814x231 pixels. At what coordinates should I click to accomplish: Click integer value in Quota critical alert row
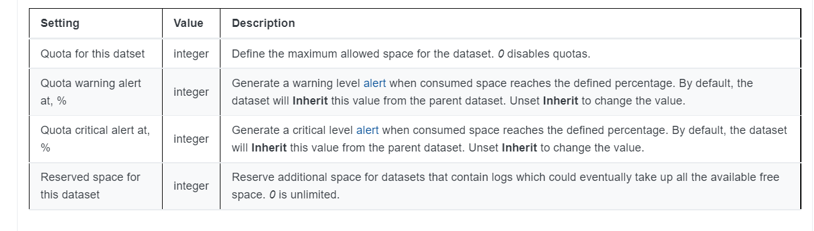coord(191,139)
